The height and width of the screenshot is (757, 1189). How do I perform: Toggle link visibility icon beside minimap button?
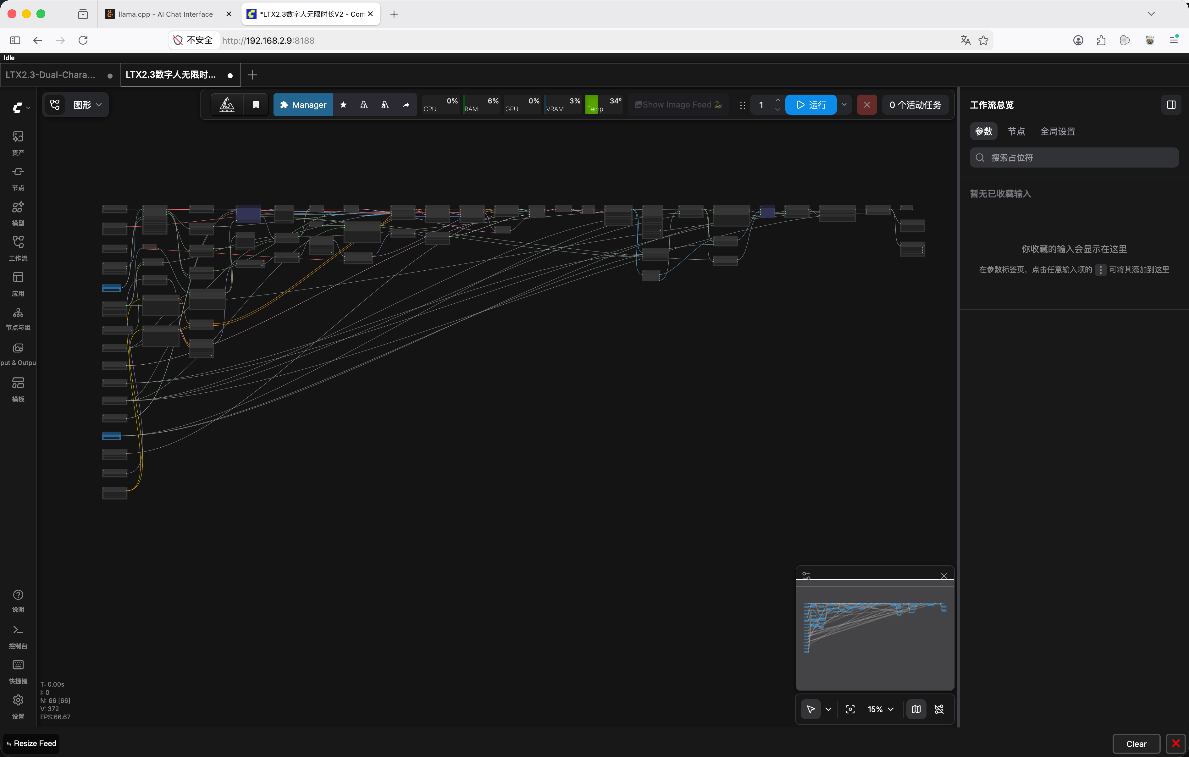click(x=939, y=709)
